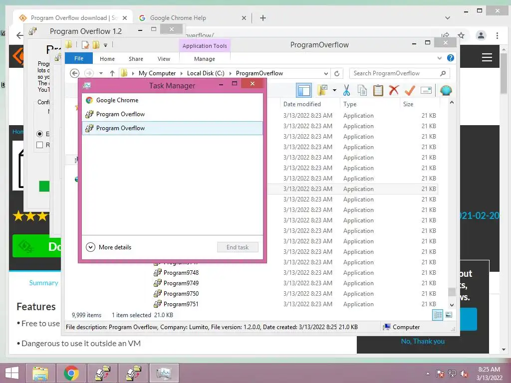Expand More details in Task Manager
Image resolution: width=511 pixels, height=383 pixels.
click(x=108, y=247)
